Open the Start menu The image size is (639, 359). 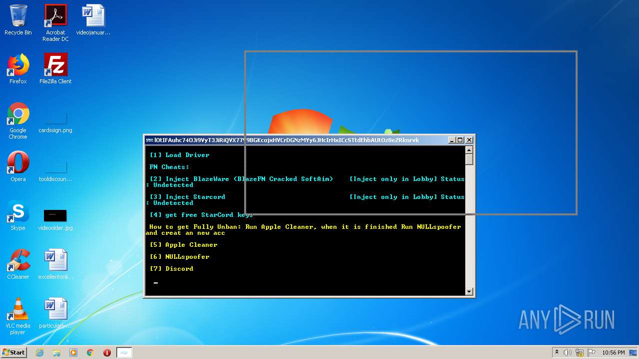[14, 353]
